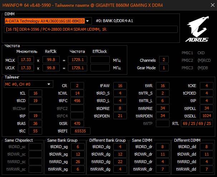The image size is (217, 177).
Task: Click the tRCD value 19
Action: pos(35,101)
